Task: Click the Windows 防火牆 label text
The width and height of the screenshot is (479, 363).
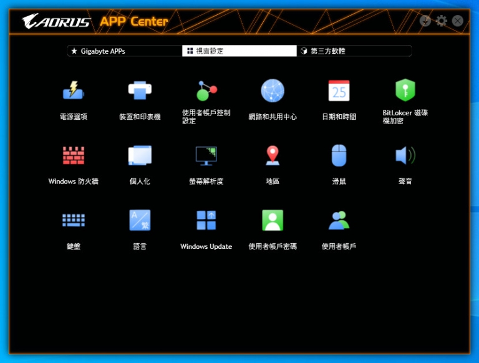Action: [x=74, y=181]
